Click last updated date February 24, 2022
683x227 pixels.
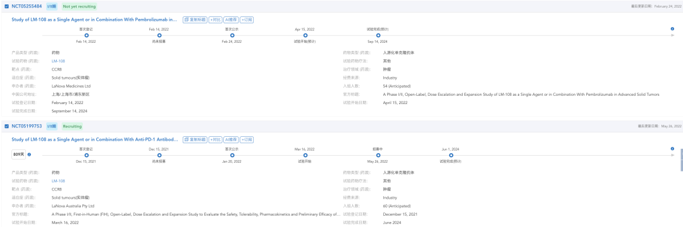point(668,6)
